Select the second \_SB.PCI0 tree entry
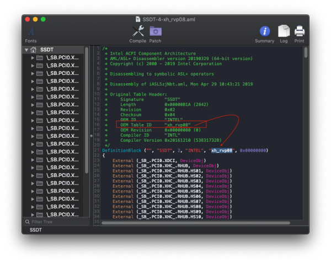The image size is (331, 263). pos(62,66)
